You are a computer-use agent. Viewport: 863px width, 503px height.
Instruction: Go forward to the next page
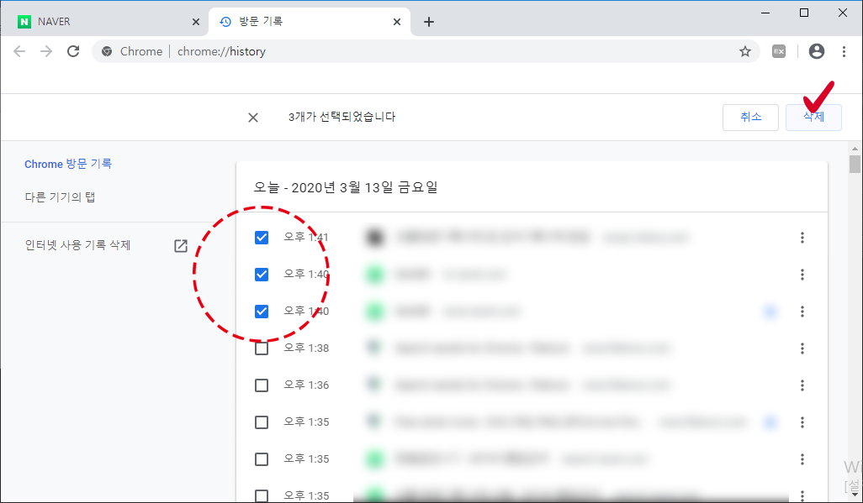pos(46,52)
